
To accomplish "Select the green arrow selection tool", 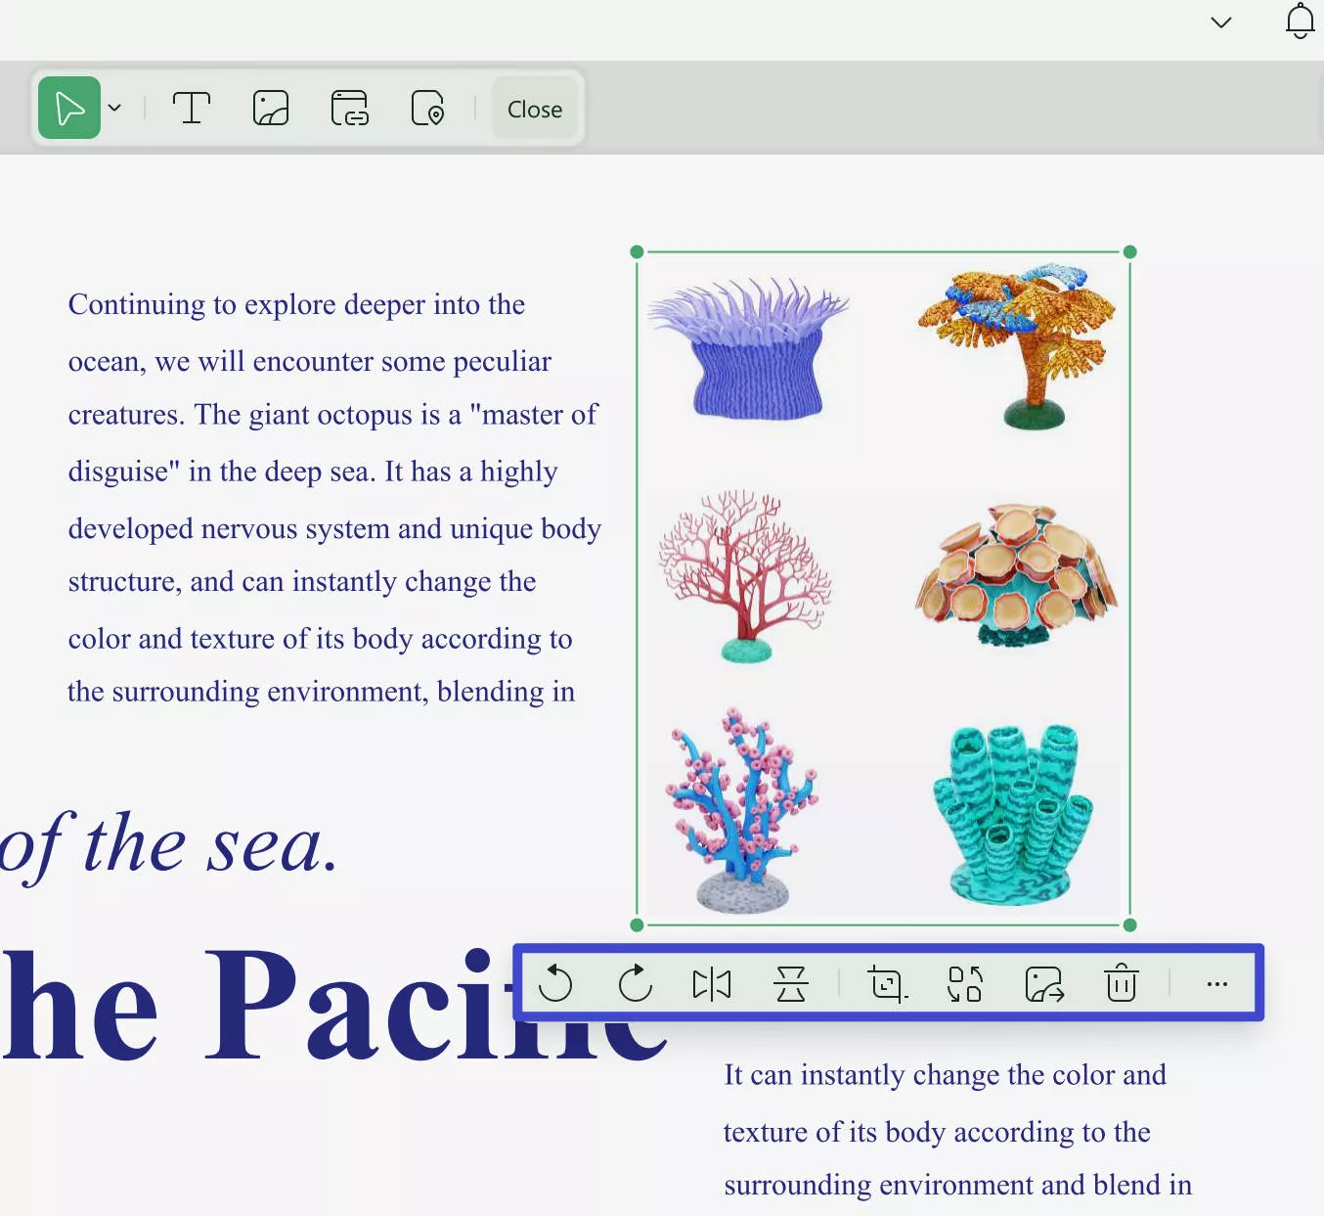I will tap(69, 108).
